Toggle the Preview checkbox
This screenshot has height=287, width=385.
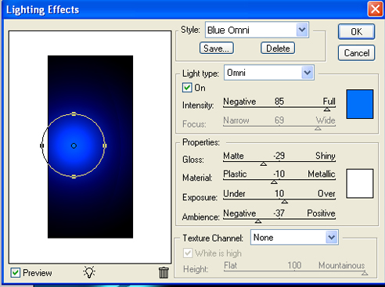click(x=16, y=273)
